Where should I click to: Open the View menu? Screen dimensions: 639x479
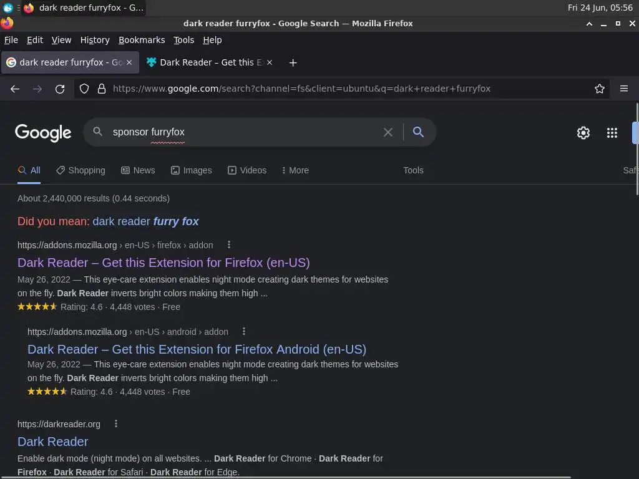tap(61, 40)
